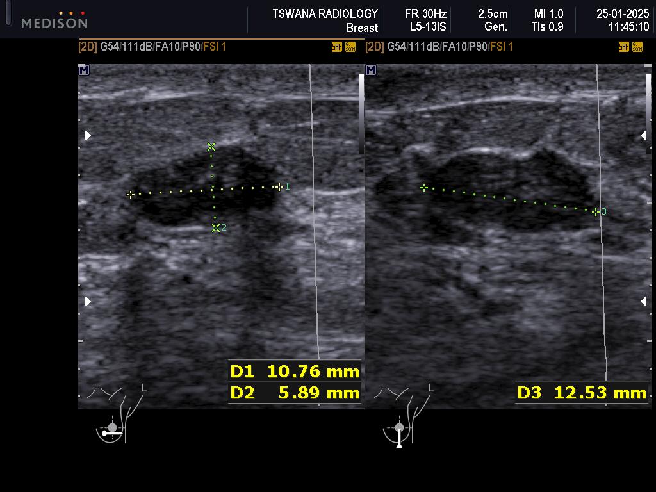Click the SRF icon above right image
Screen dimensions: 656x492
pyautogui.click(x=624, y=47)
